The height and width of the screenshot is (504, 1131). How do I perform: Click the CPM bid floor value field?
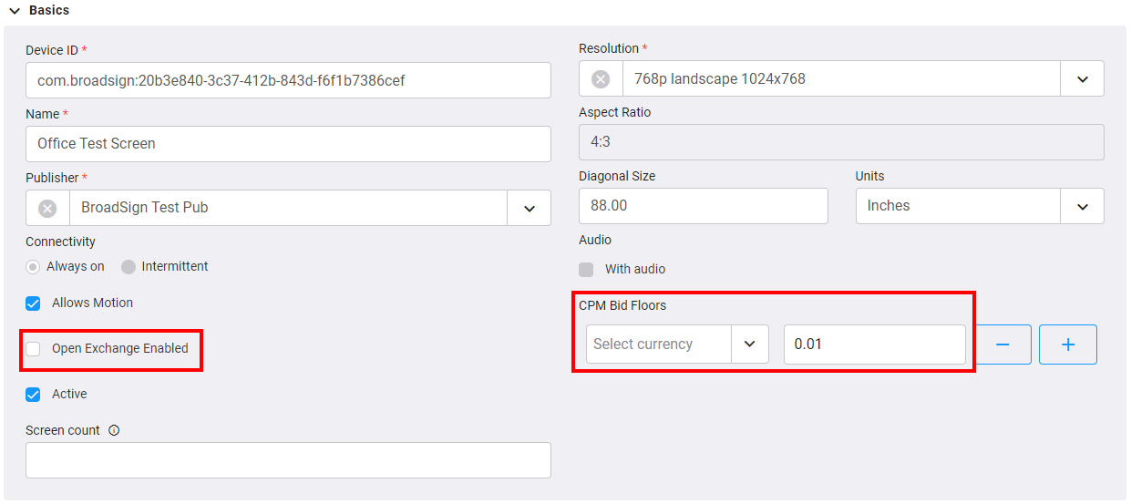875,345
